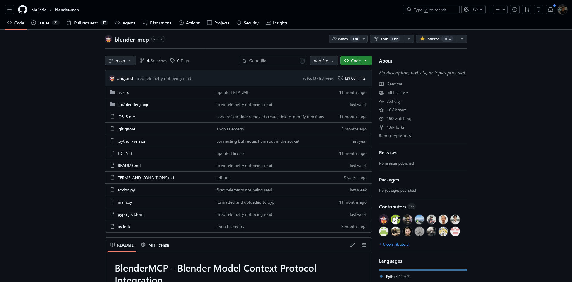The height and width of the screenshot is (282, 572).
Task: Open the Insights tab
Action: [277, 23]
